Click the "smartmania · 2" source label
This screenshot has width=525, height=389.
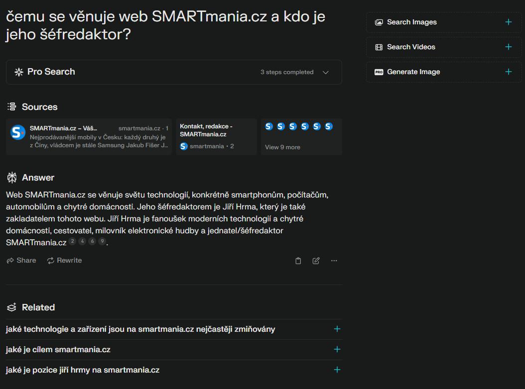[x=212, y=146]
